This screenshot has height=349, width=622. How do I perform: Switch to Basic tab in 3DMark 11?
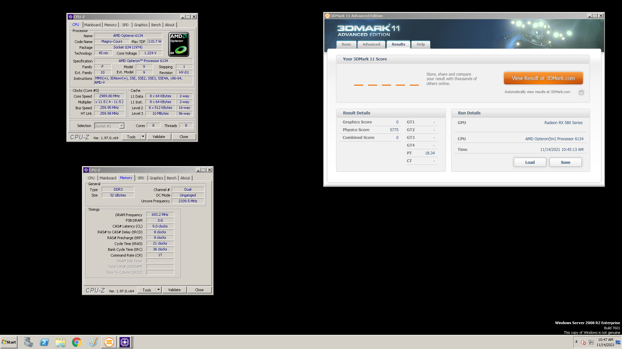point(346,45)
